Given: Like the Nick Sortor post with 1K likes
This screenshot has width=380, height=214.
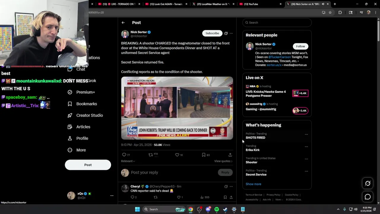Looking at the screenshot, I should click(177, 155).
